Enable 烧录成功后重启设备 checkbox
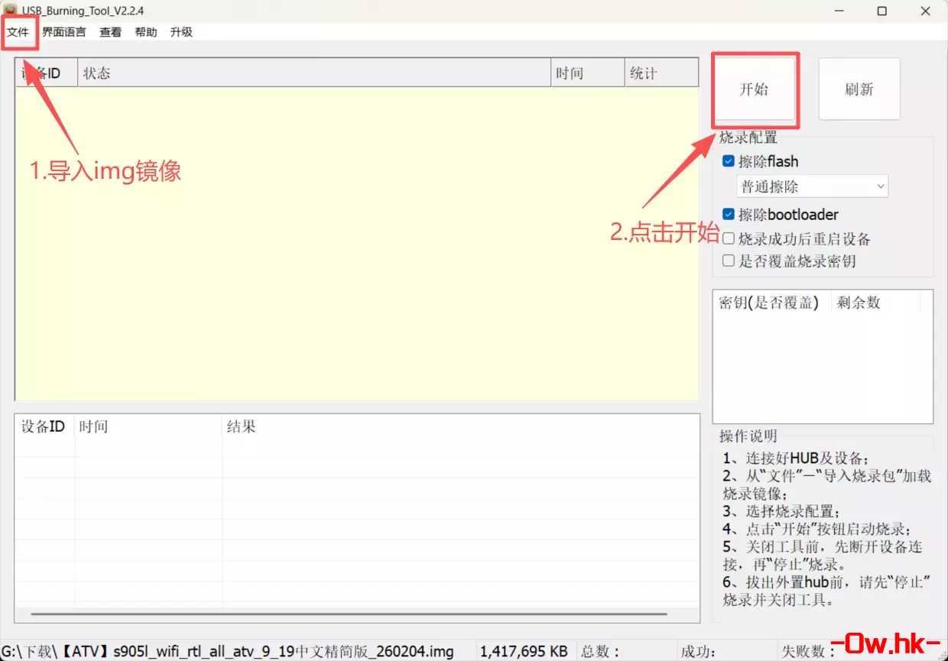 (729, 239)
